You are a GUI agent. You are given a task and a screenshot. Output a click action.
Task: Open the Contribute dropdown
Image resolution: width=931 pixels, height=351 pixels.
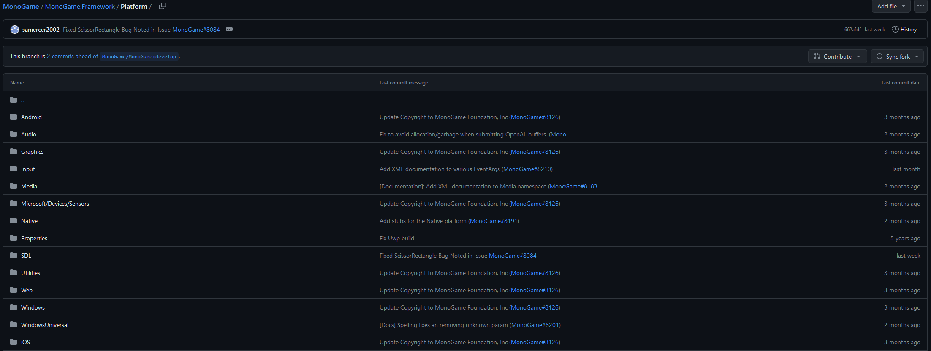[x=838, y=56]
